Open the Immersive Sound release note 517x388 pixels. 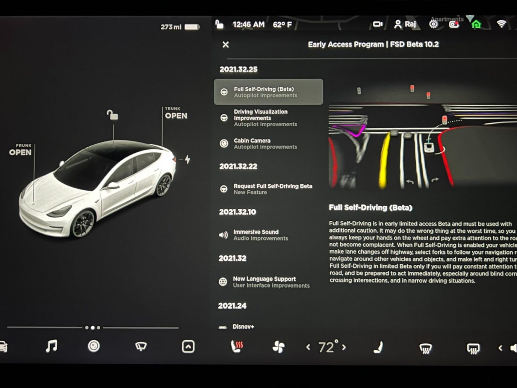coord(268,235)
